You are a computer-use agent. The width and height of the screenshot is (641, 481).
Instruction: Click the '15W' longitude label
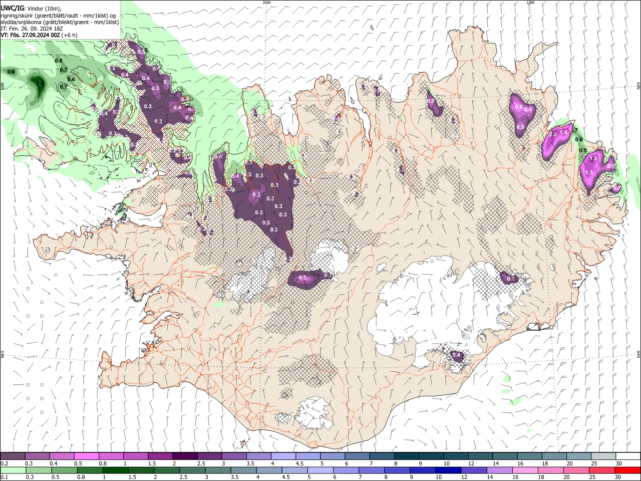530,3
